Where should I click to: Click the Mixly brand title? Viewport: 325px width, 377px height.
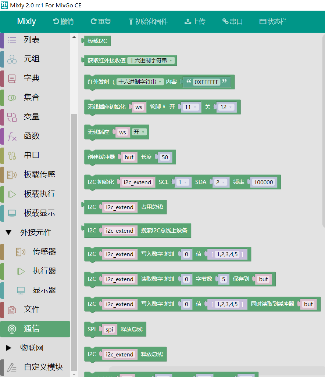26,21
